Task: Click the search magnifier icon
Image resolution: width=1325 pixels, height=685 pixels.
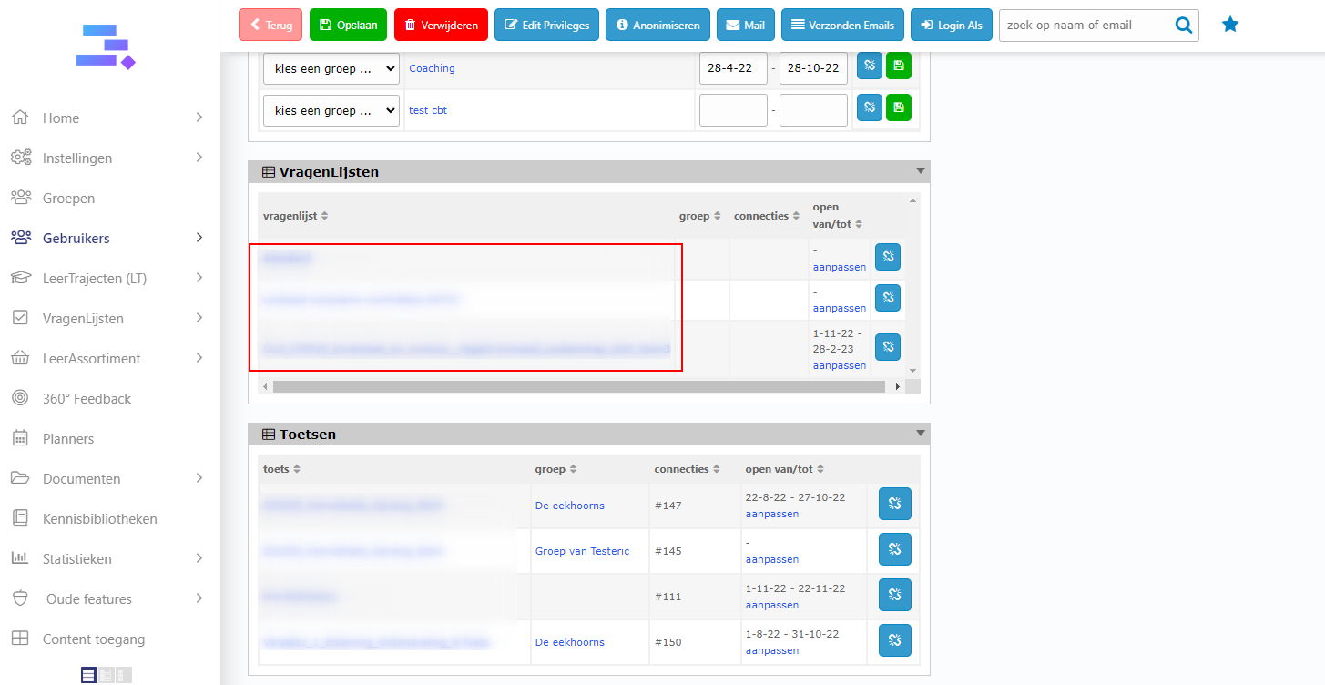Action: pos(1184,26)
